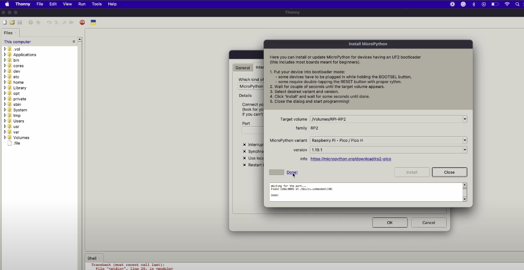The image size is (524, 270).
Task: Click the red Stop sign icon
Action: (x=82, y=23)
